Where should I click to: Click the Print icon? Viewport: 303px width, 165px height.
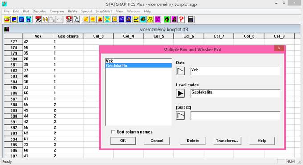(x=69, y=20)
